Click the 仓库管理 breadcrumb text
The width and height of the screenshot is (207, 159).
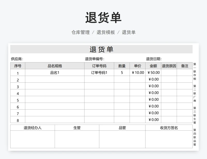click(80, 32)
